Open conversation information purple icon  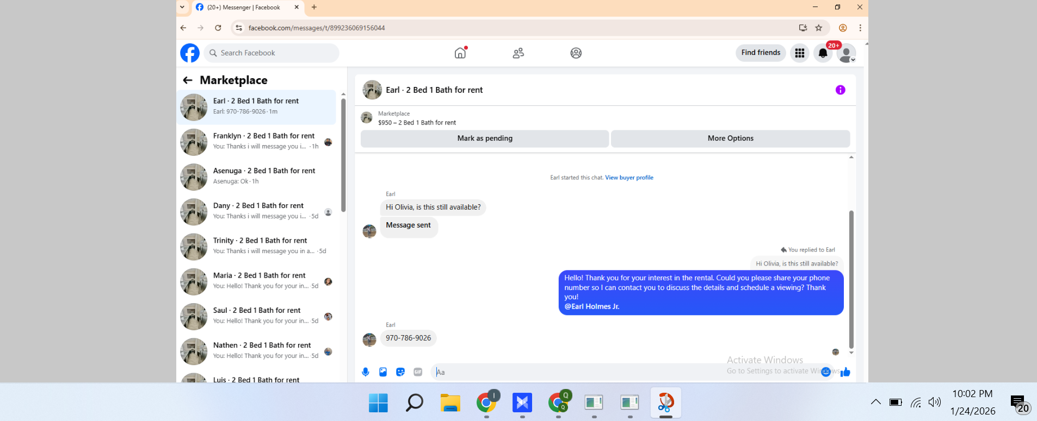coord(841,90)
